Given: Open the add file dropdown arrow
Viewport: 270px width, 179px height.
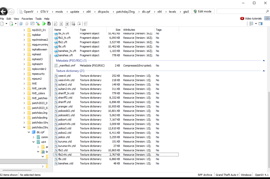Looking at the screenshot, I should [15, 24].
